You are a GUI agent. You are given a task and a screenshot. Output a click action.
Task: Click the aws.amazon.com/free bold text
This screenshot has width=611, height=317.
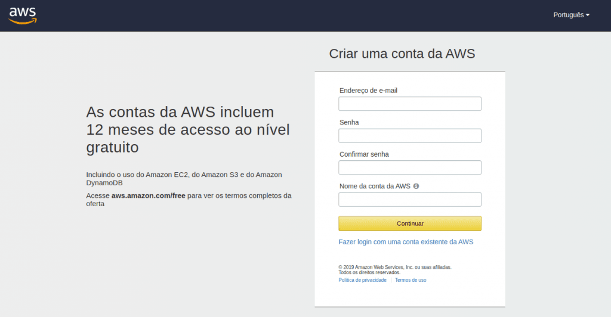coord(149,195)
